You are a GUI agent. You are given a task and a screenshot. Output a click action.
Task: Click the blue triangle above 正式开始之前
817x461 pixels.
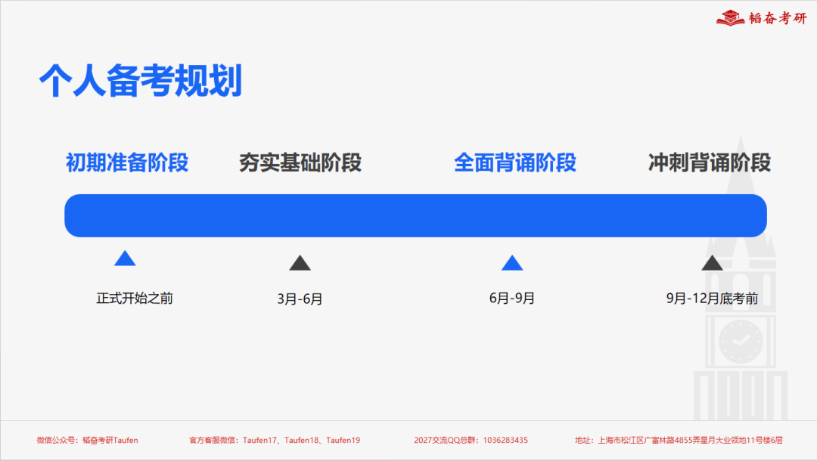(x=125, y=258)
